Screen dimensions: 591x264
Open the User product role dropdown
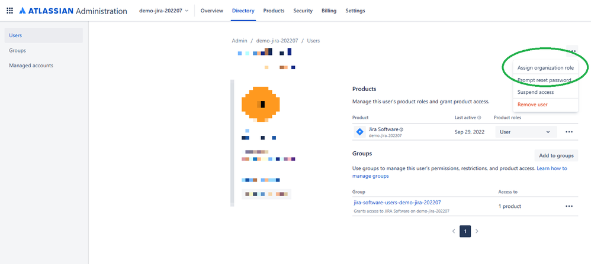click(526, 132)
